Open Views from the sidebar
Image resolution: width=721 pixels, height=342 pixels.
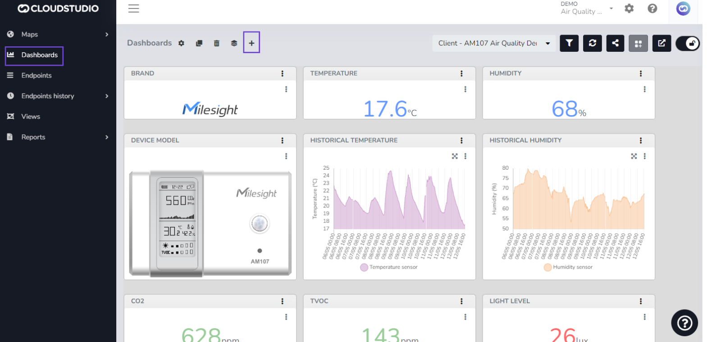pyautogui.click(x=31, y=117)
